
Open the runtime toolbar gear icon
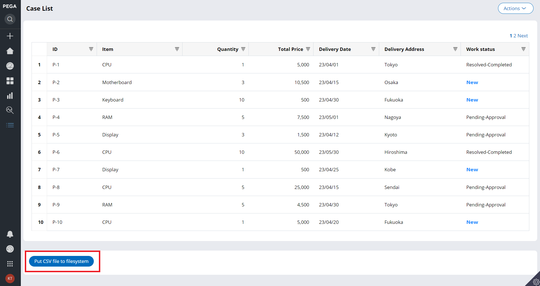coord(536,282)
